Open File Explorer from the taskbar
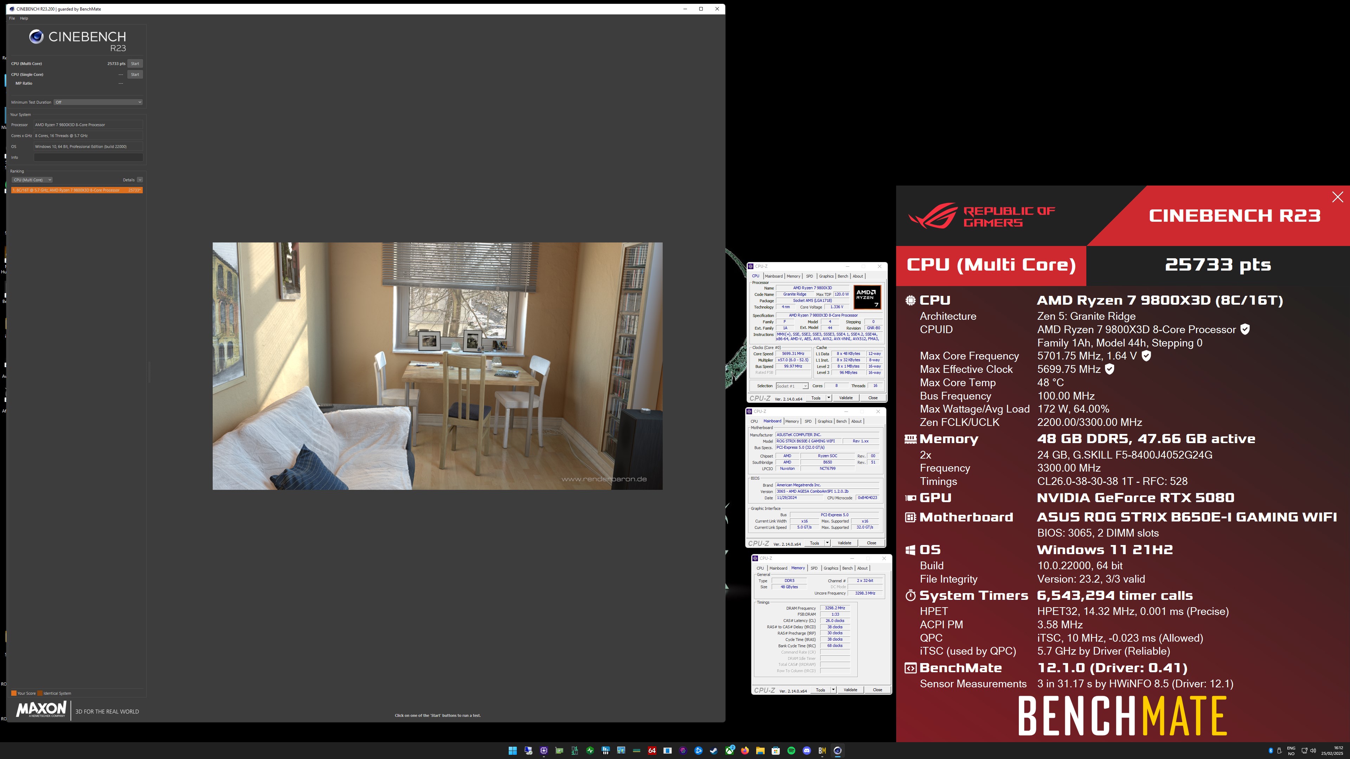1350x759 pixels. [760, 750]
